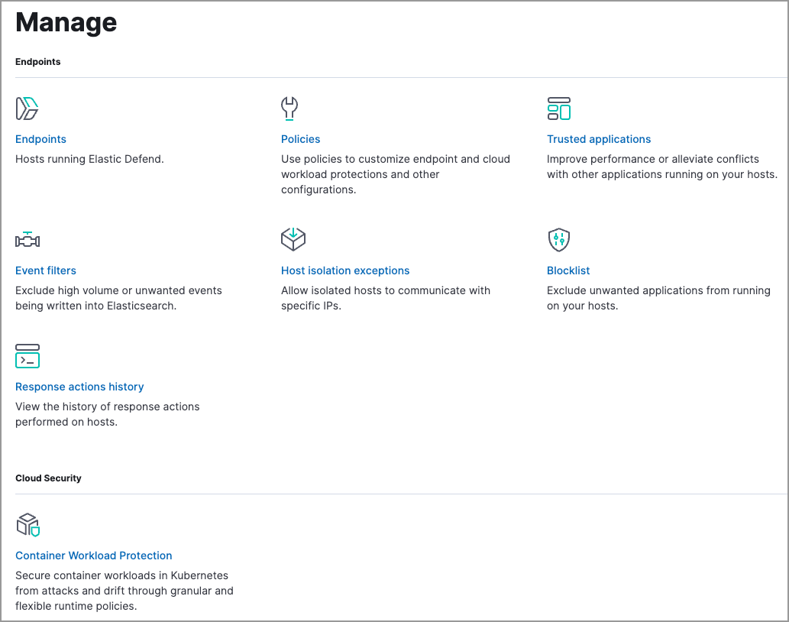789x622 pixels.
Task: Open Container Workload Protection
Action: coord(93,556)
